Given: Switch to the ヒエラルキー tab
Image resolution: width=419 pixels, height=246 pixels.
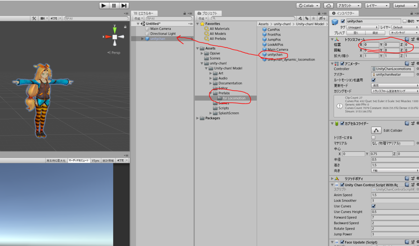Looking at the screenshot, I should coord(144,13).
